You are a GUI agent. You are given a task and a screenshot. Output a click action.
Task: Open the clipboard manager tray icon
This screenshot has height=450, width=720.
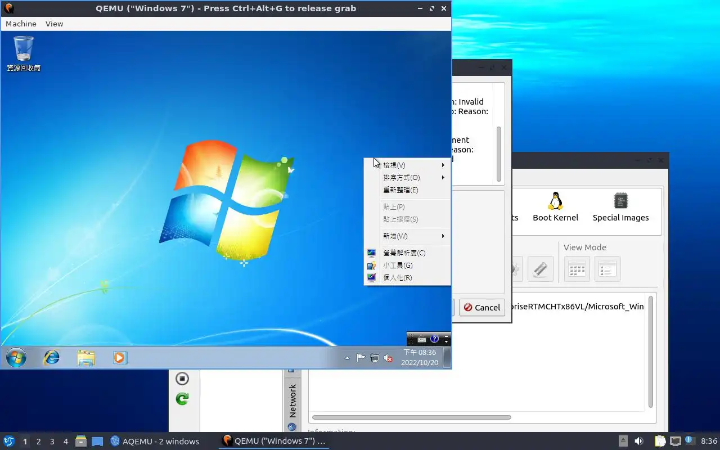point(660,441)
